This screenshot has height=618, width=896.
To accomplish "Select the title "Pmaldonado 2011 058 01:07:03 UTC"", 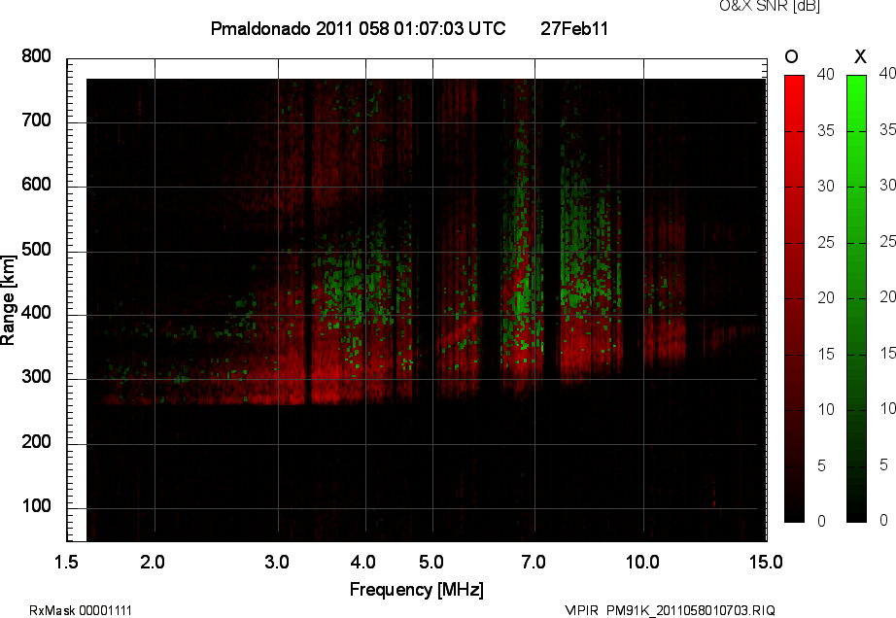I will (x=359, y=28).
